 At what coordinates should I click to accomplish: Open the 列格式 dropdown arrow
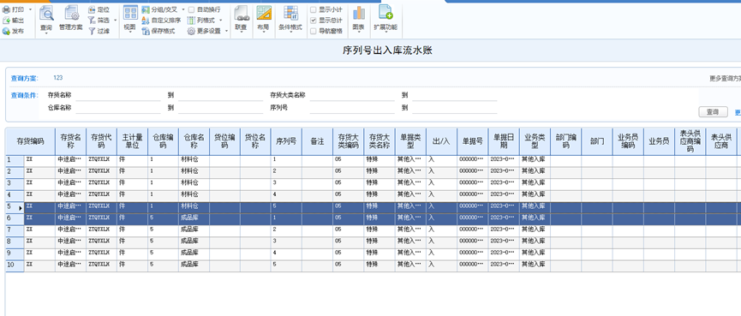pos(221,21)
